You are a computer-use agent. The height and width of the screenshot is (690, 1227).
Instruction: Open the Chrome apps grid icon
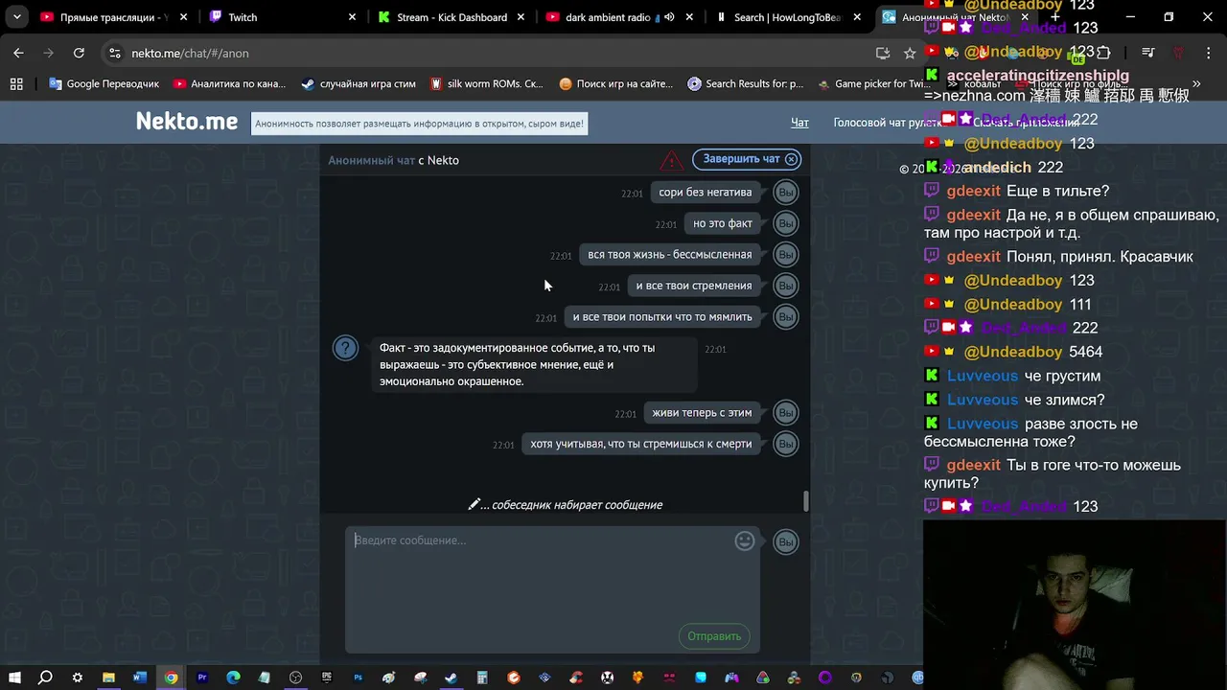[x=16, y=84]
